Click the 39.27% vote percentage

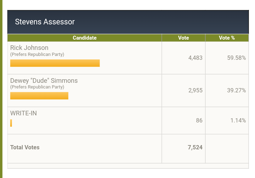[237, 90]
